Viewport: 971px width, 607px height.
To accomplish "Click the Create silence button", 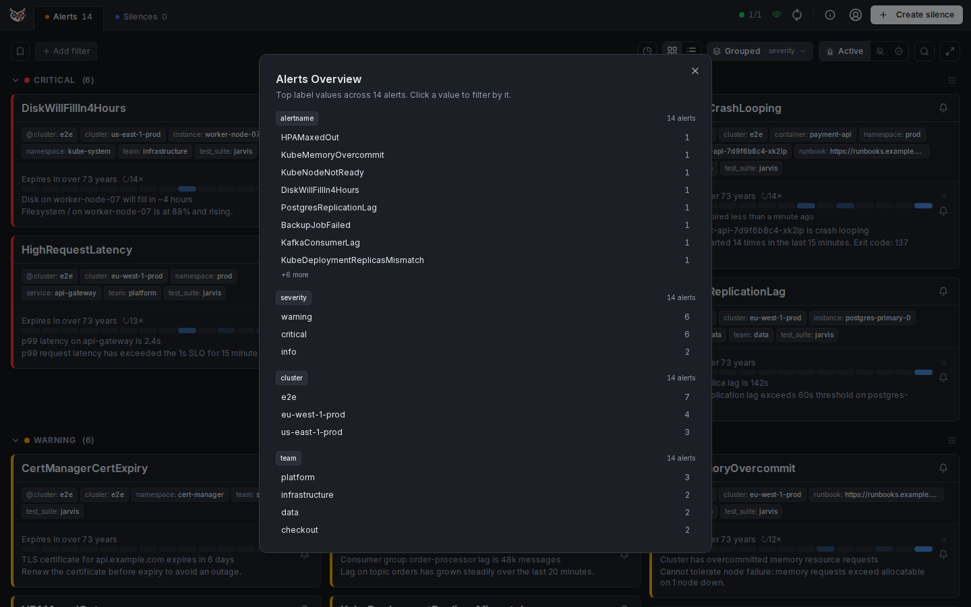I will click(x=916, y=15).
